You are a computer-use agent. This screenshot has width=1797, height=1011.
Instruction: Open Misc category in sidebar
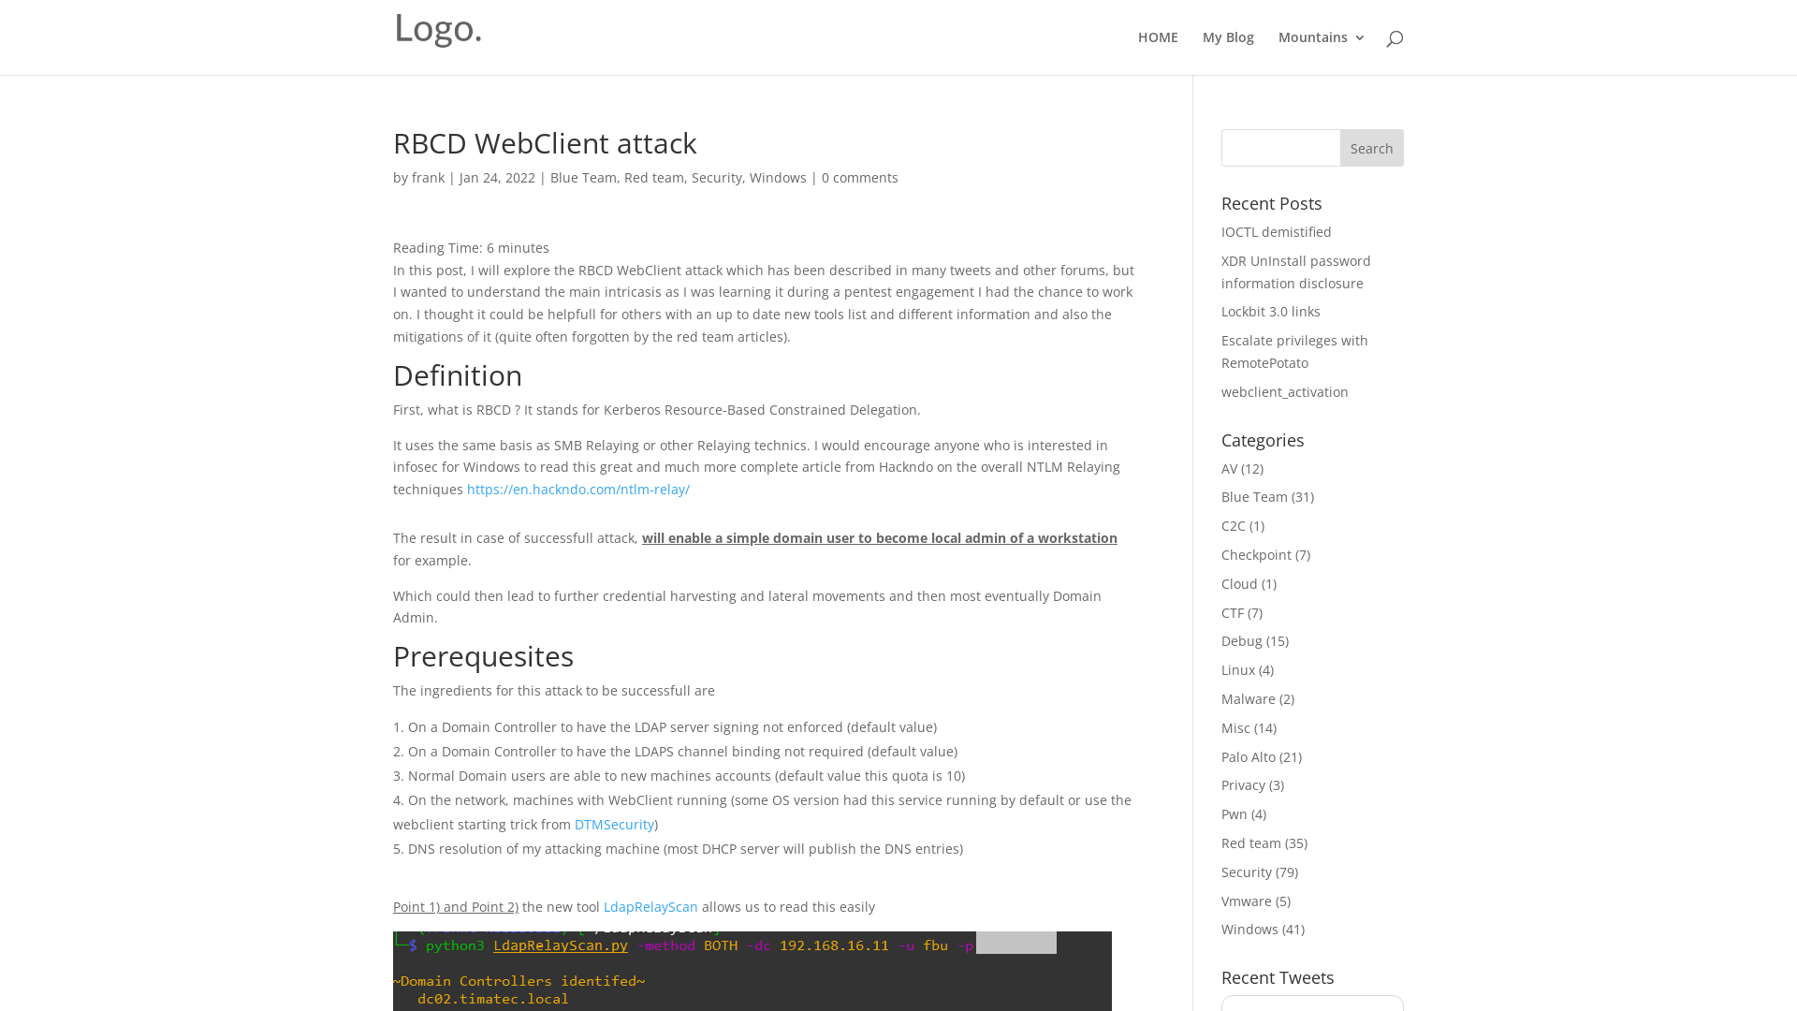1235,728
